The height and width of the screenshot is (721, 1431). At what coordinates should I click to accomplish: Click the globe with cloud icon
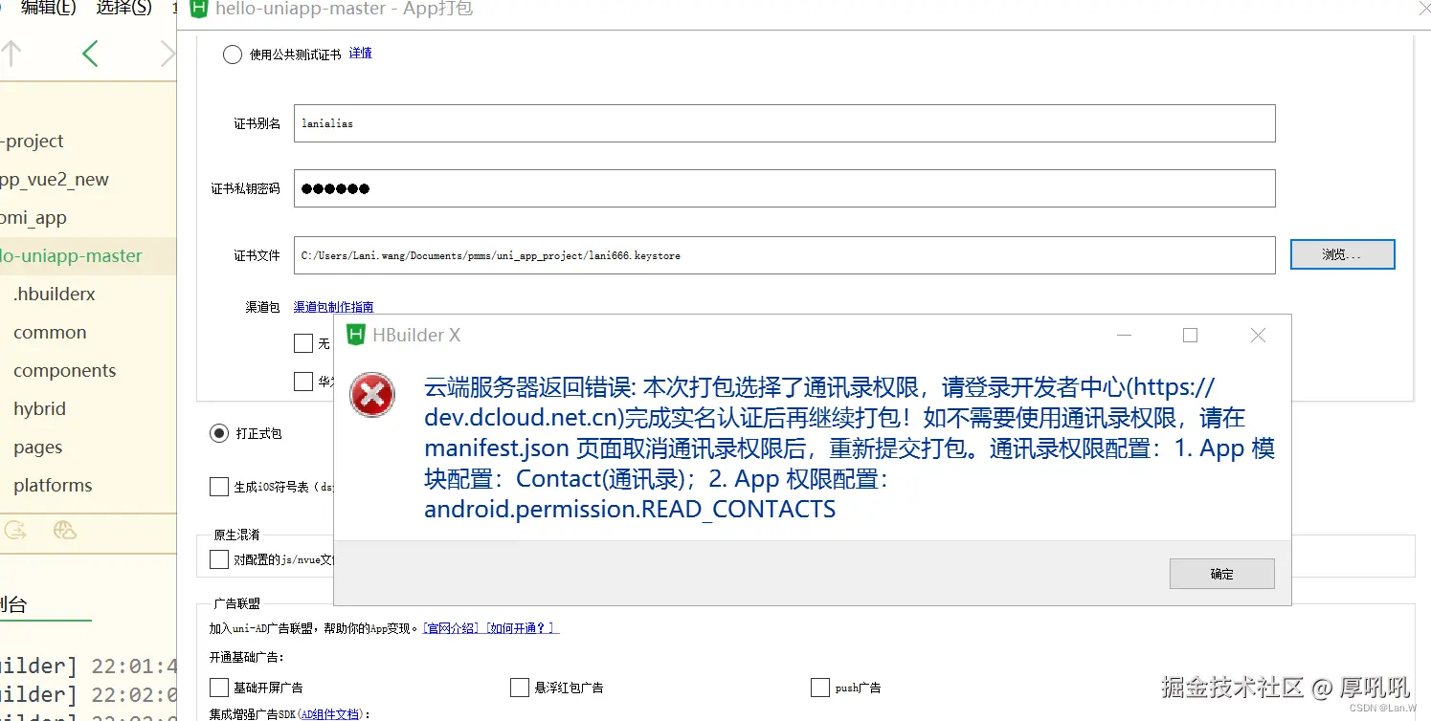coord(65,531)
